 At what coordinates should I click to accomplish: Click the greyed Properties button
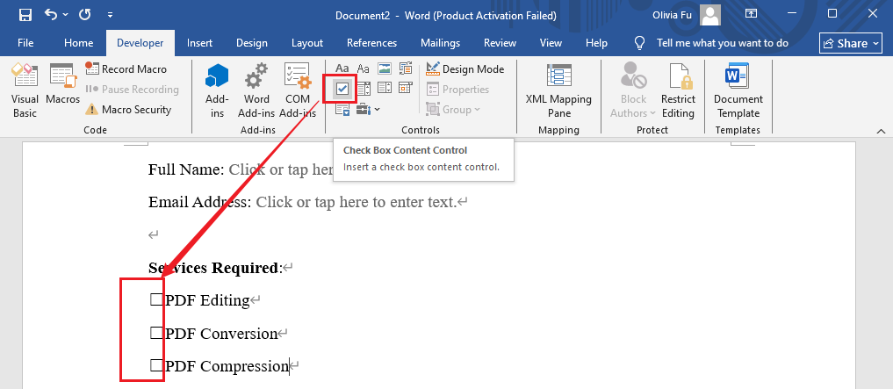point(457,90)
